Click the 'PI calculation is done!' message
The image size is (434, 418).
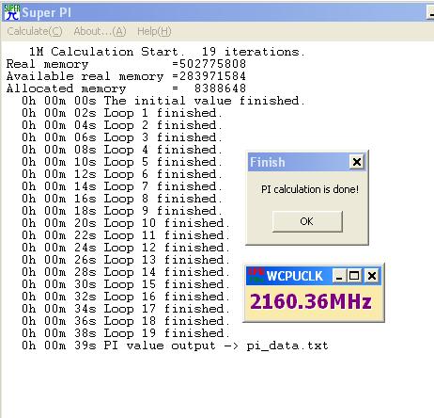pyautogui.click(x=310, y=189)
